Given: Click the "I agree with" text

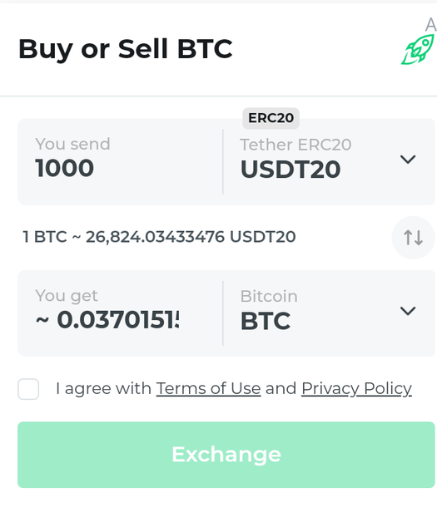Looking at the screenshot, I should (104, 388).
